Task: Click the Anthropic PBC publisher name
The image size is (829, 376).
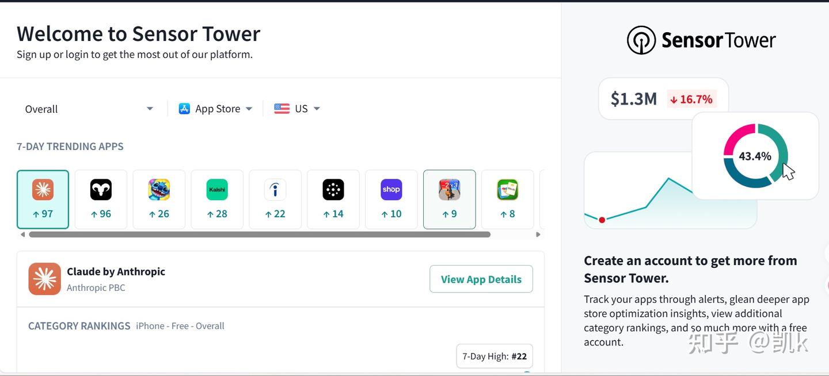Action: (x=96, y=287)
